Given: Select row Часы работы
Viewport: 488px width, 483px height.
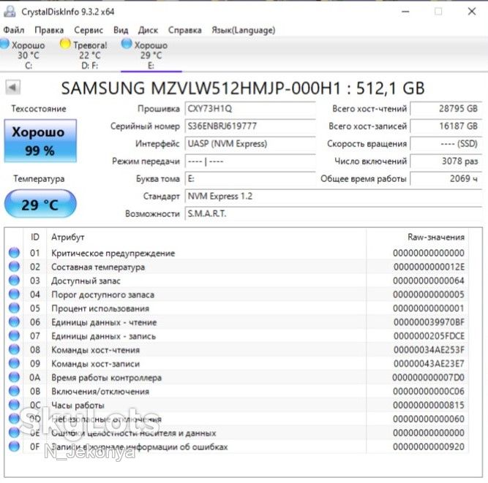Looking at the screenshot, I should tap(238, 405).
